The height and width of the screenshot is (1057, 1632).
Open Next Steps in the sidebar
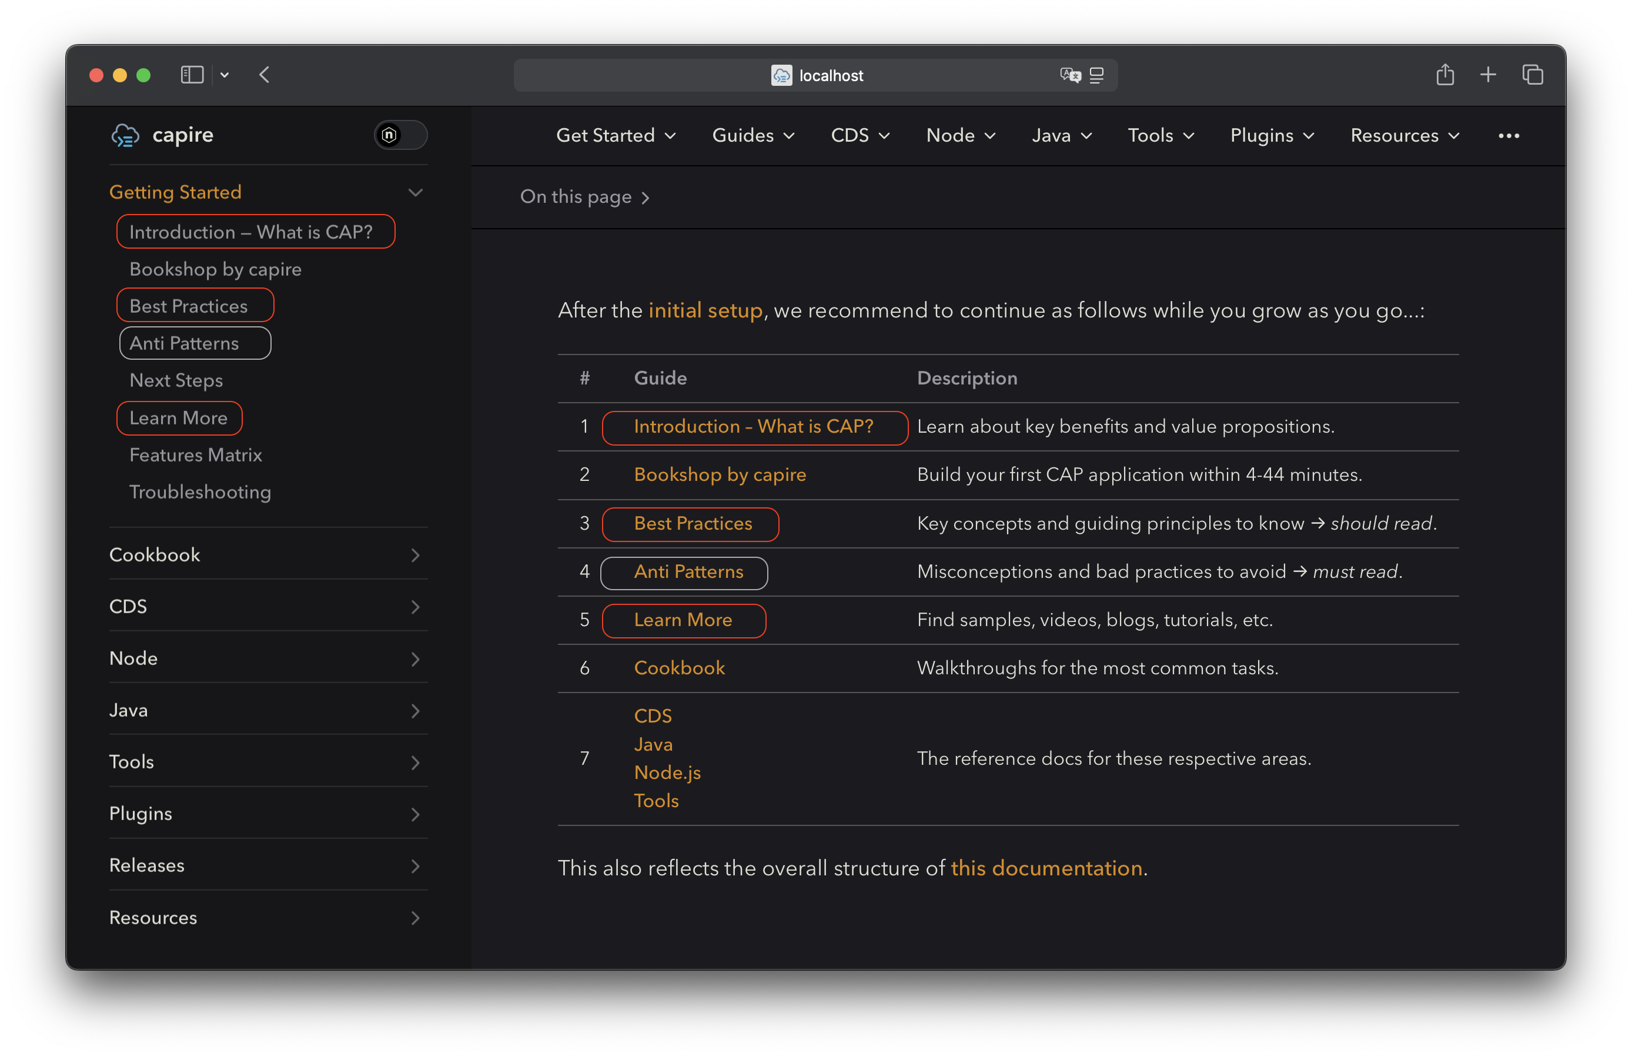tap(176, 380)
